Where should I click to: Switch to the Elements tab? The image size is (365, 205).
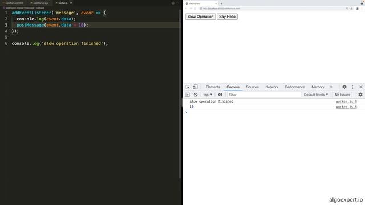[x=213, y=87]
